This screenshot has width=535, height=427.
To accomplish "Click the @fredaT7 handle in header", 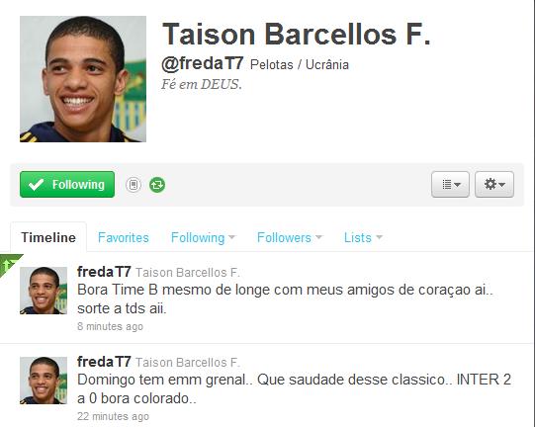I will (x=203, y=63).
